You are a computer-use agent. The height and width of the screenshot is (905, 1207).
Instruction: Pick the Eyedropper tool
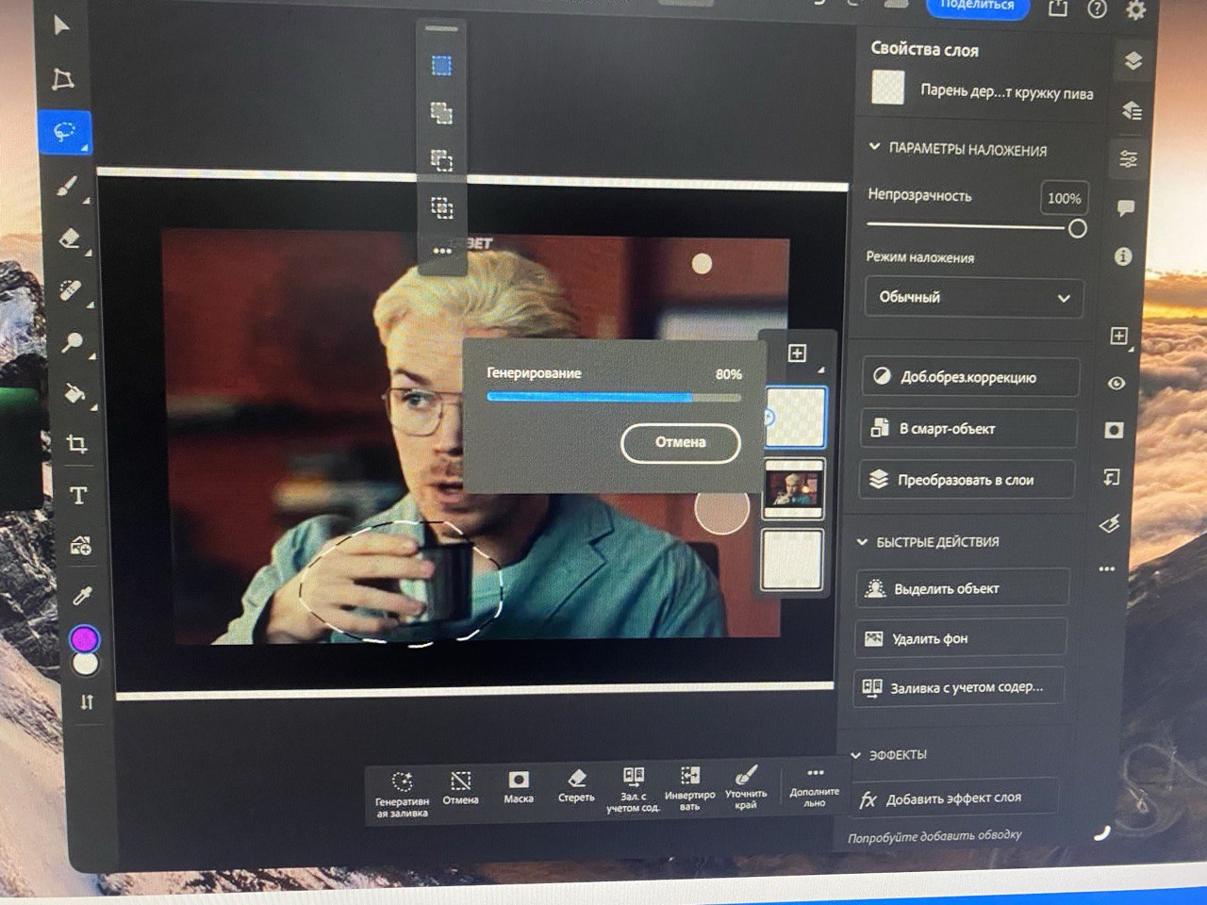(83, 596)
